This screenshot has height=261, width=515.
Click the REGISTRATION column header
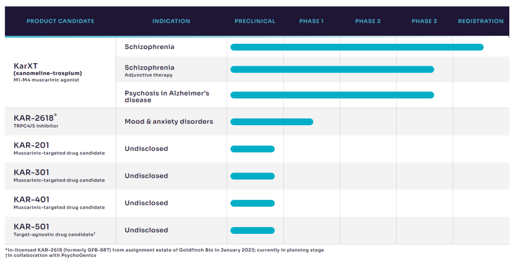coord(480,21)
